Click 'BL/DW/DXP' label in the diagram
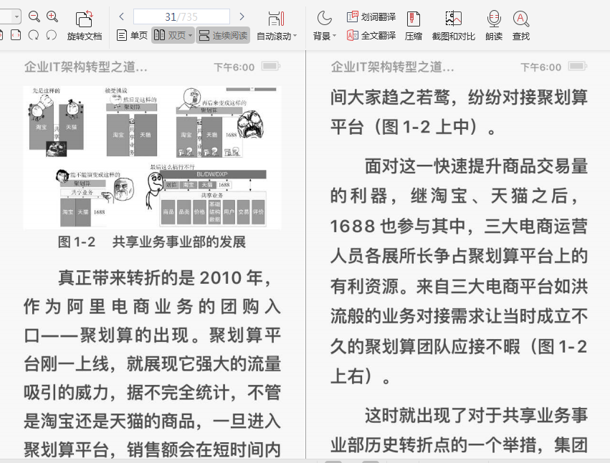 [x=212, y=174]
